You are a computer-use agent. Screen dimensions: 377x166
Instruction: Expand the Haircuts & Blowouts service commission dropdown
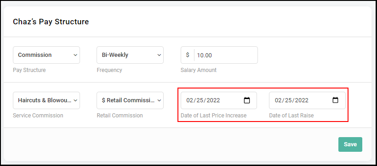pos(46,100)
